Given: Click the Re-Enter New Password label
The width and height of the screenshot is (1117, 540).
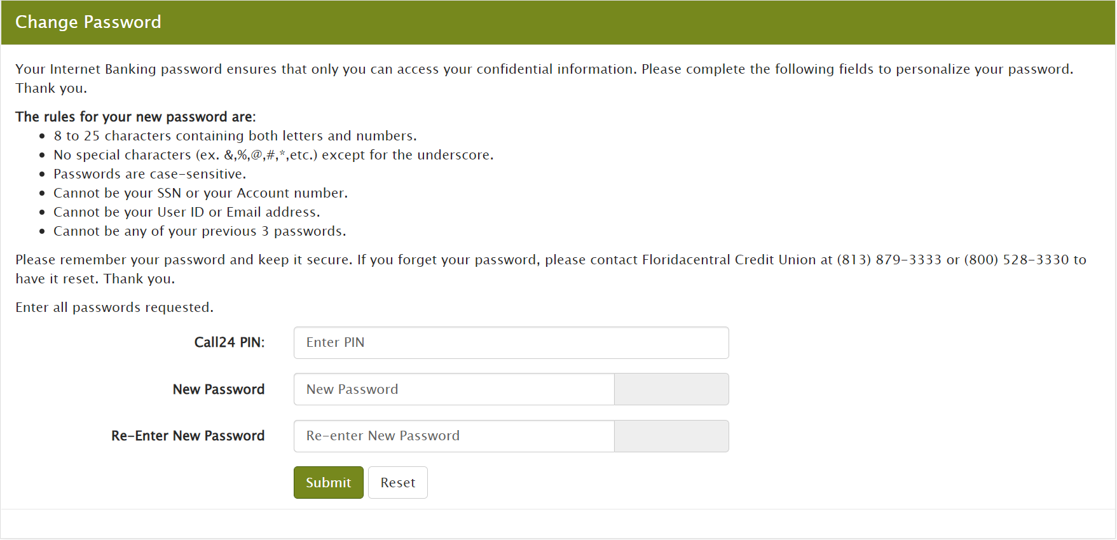Looking at the screenshot, I should (188, 436).
